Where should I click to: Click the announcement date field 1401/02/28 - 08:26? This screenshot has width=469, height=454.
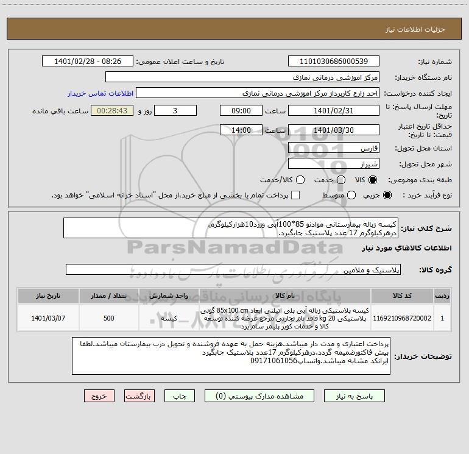coord(88,61)
